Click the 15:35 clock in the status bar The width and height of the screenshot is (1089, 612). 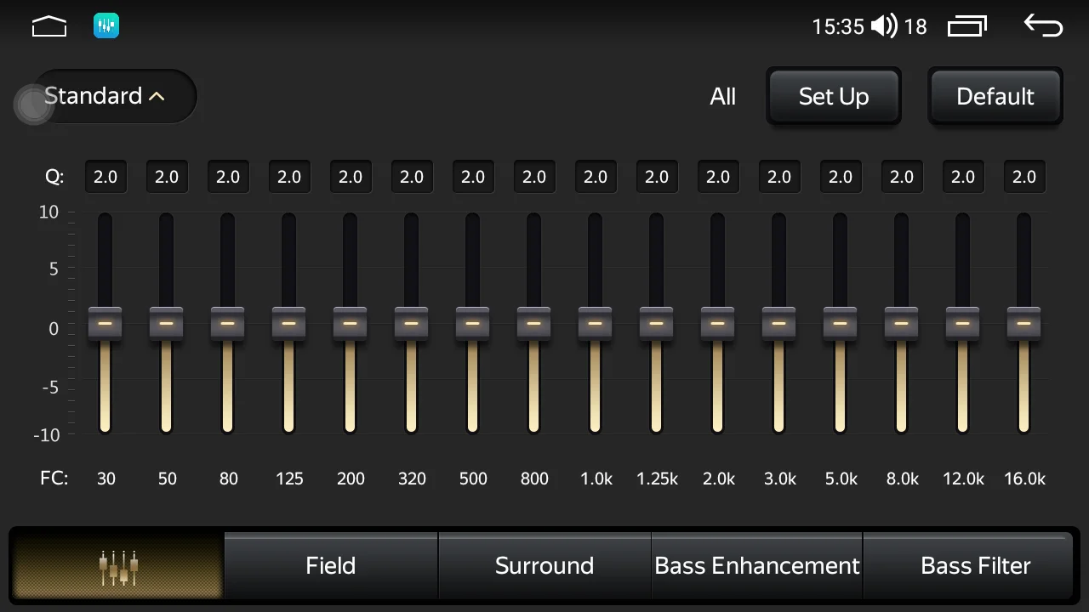point(838,27)
